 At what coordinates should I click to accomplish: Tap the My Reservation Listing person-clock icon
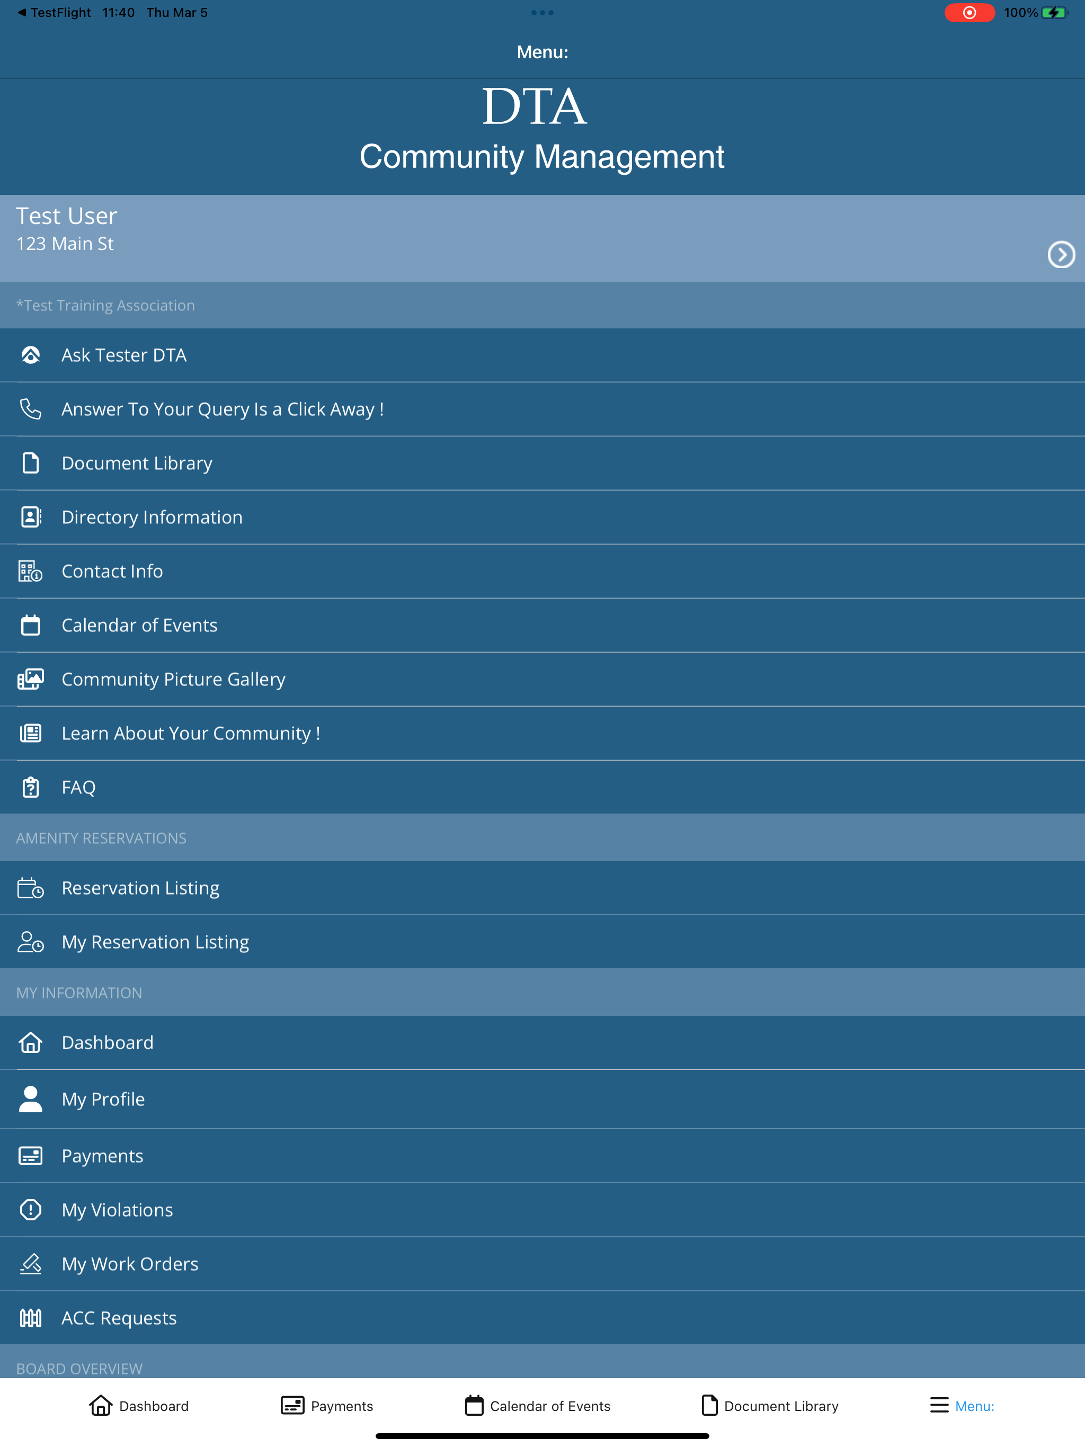[x=31, y=942]
